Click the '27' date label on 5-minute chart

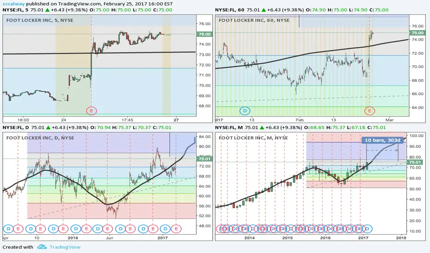pos(176,120)
